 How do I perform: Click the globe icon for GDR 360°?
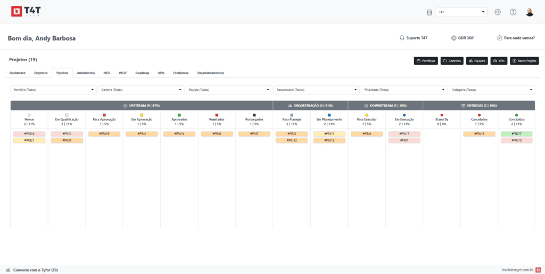[x=453, y=38]
